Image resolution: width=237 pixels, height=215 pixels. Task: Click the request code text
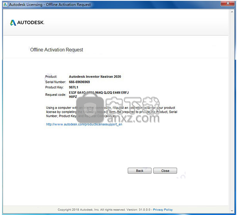98,94
